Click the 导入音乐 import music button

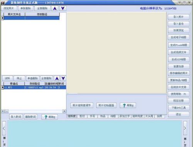point(179,24)
